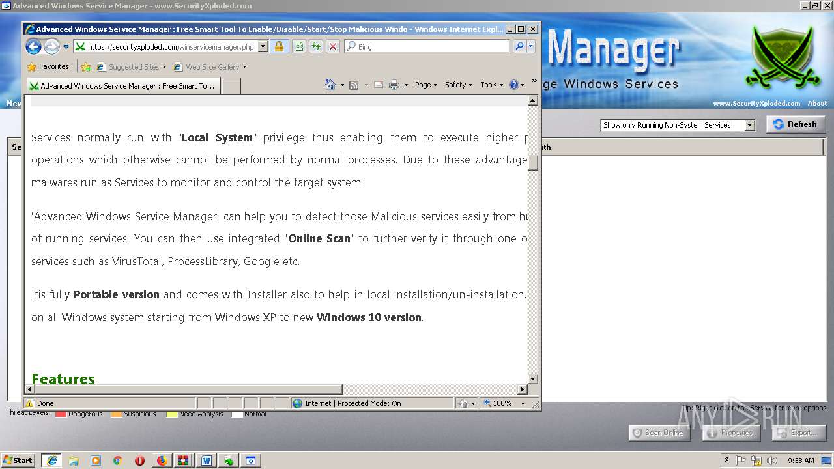Expand the command bar overflow chevron
The image size is (834, 469).
tap(534, 81)
